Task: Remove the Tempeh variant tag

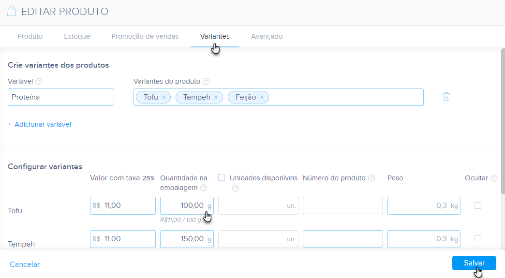Action: [x=216, y=97]
